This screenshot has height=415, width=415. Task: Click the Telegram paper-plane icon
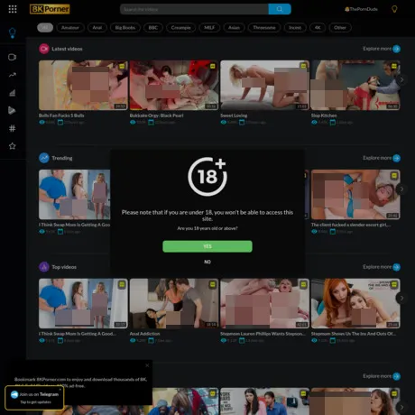pyautogui.click(x=14, y=394)
